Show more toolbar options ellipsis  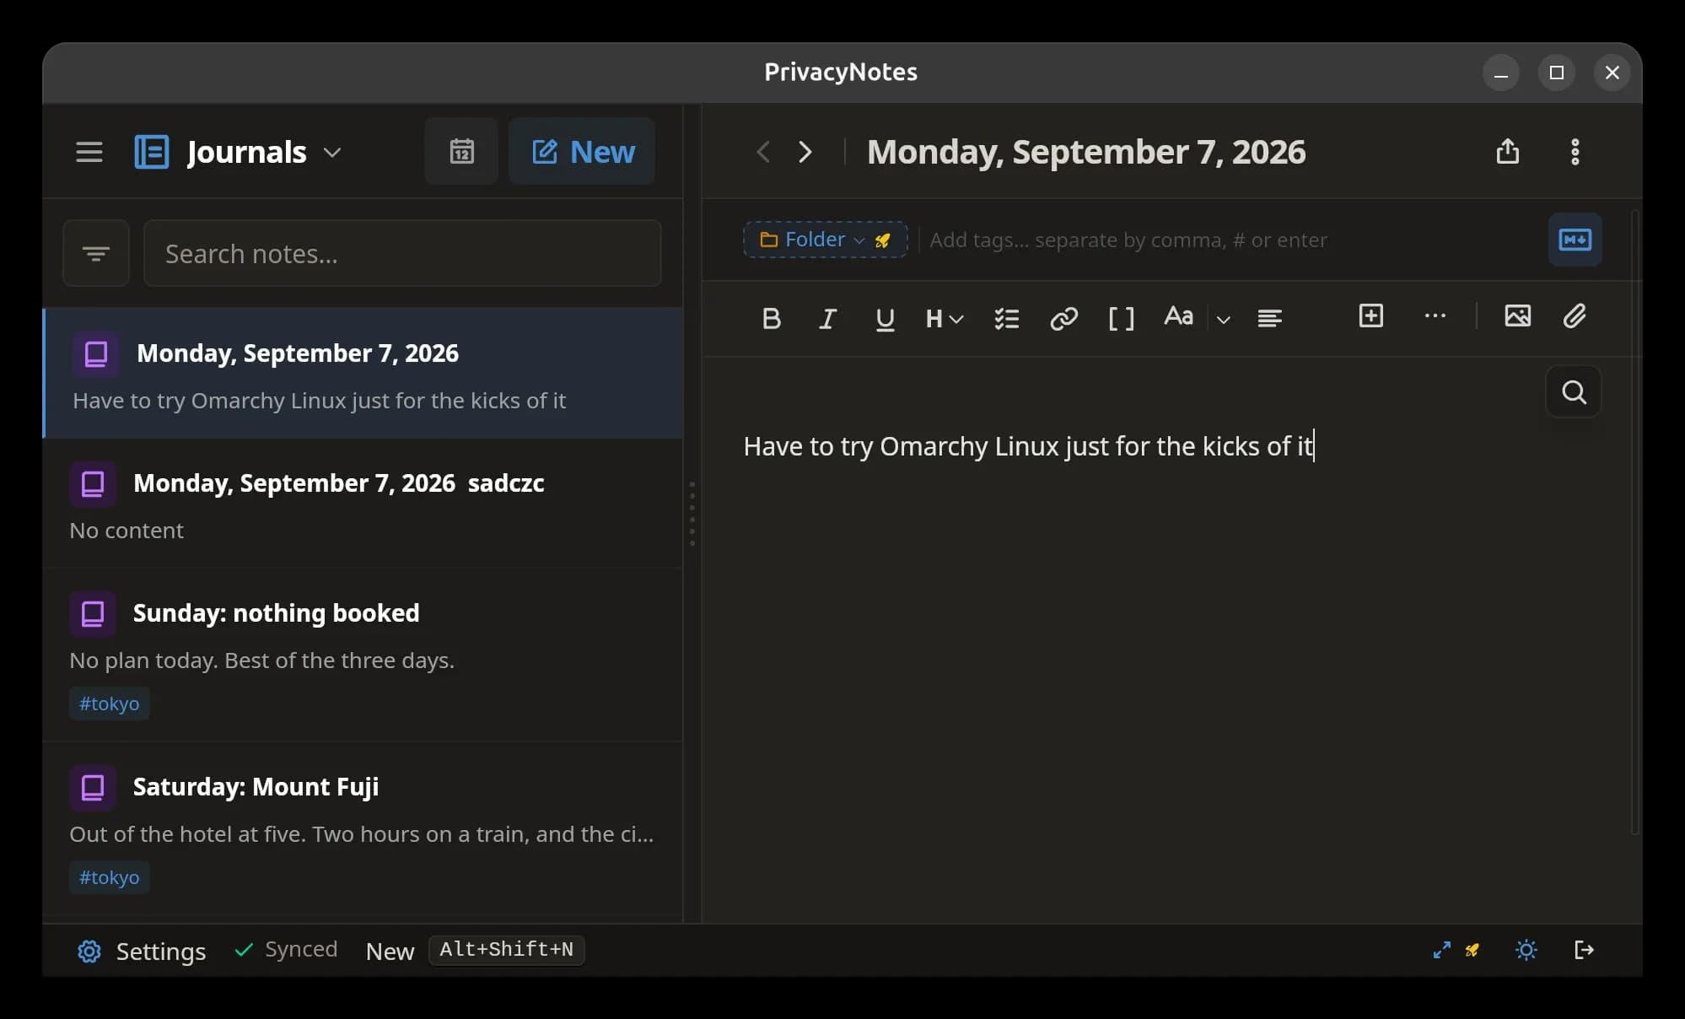pyautogui.click(x=1435, y=316)
